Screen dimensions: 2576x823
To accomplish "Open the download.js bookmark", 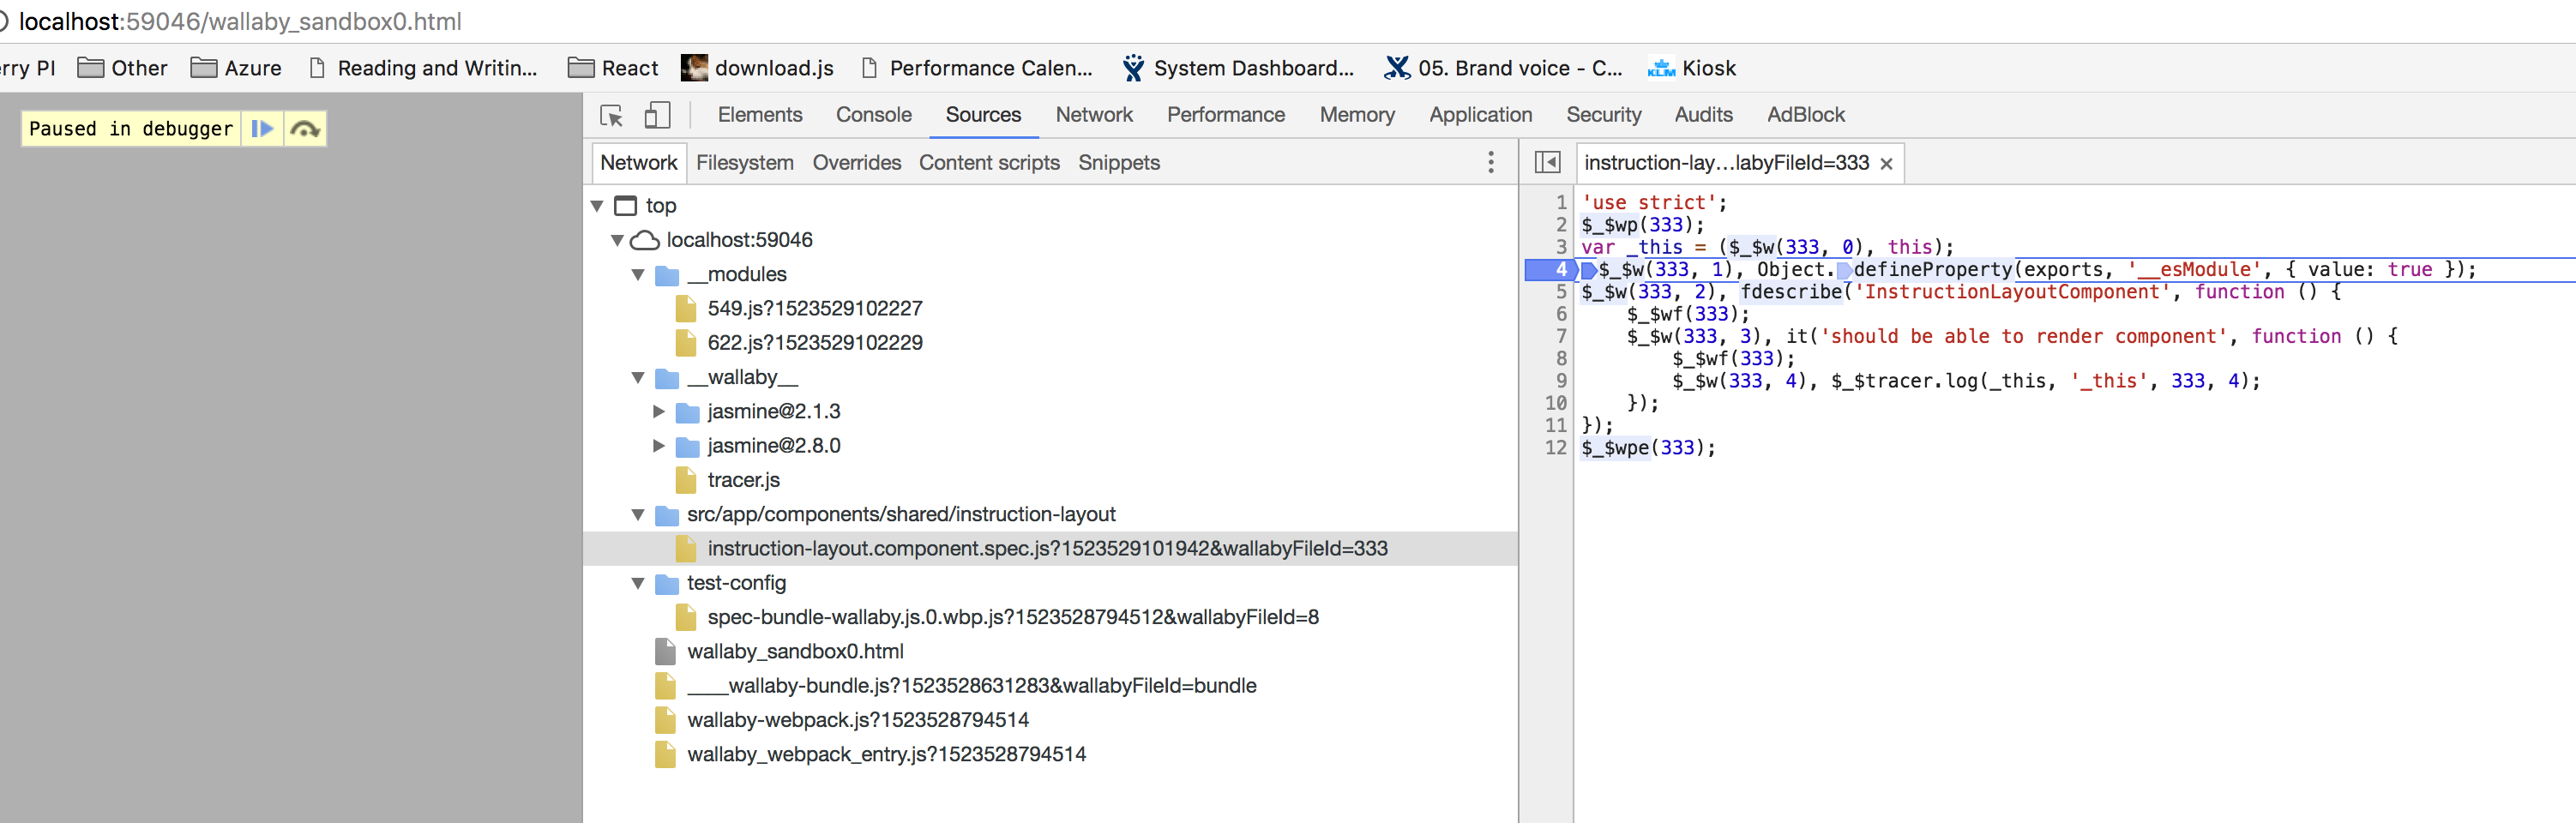I will (x=757, y=68).
